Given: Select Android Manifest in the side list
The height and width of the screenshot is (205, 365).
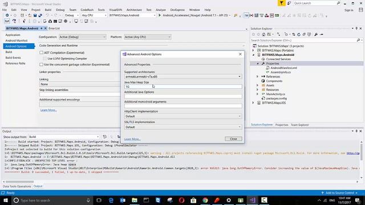Looking at the screenshot, I should pyautogui.click(x=17, y=40).
